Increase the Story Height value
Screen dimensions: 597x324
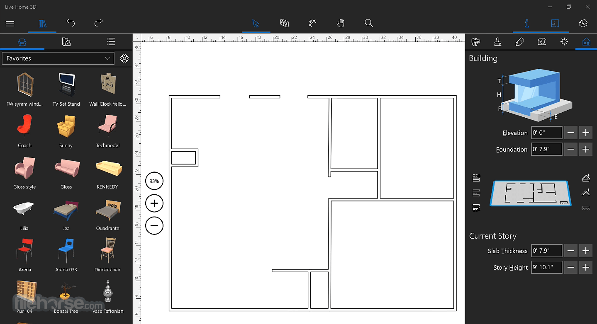point(586,268)
